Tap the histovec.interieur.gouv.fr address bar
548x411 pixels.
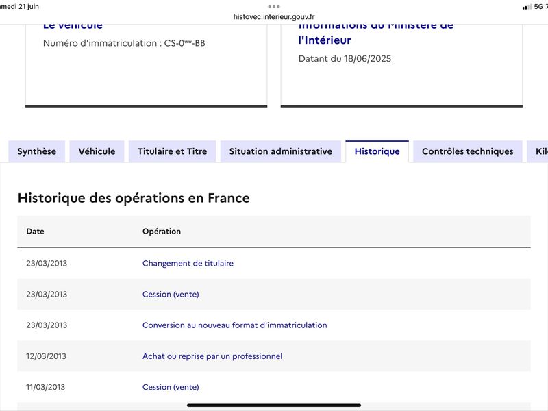(274, 16)
